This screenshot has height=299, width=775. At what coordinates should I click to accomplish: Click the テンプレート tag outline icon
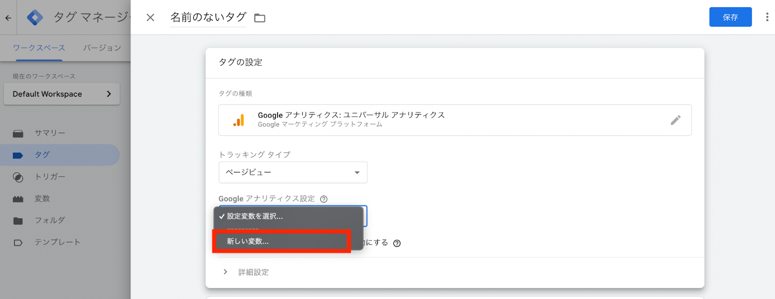pyautogui.click(x=18, y=242)
